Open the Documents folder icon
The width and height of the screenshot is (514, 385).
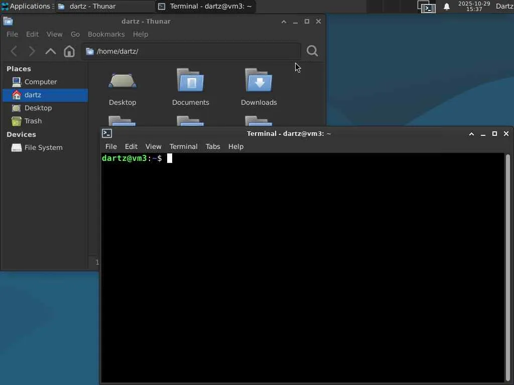[x=190, y=80]
